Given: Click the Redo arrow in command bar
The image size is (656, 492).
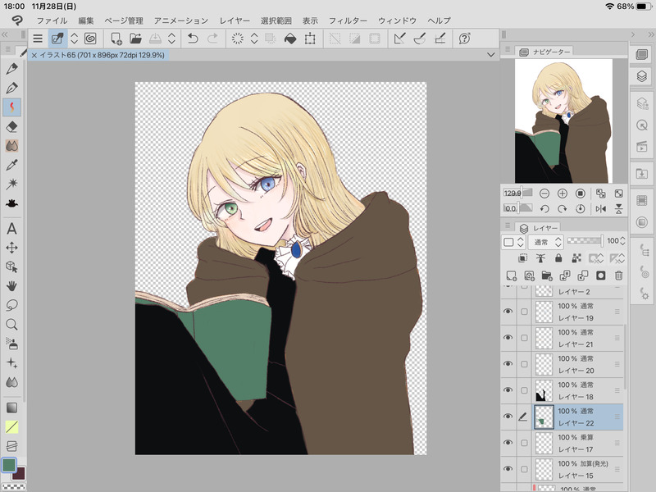Looking at the screenshot, I should click(212, 39).
